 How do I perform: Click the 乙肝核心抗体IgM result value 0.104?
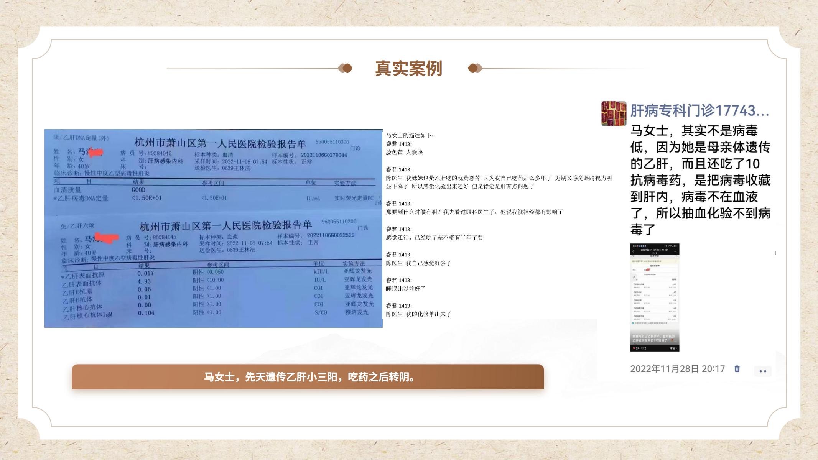pos(146,313)
